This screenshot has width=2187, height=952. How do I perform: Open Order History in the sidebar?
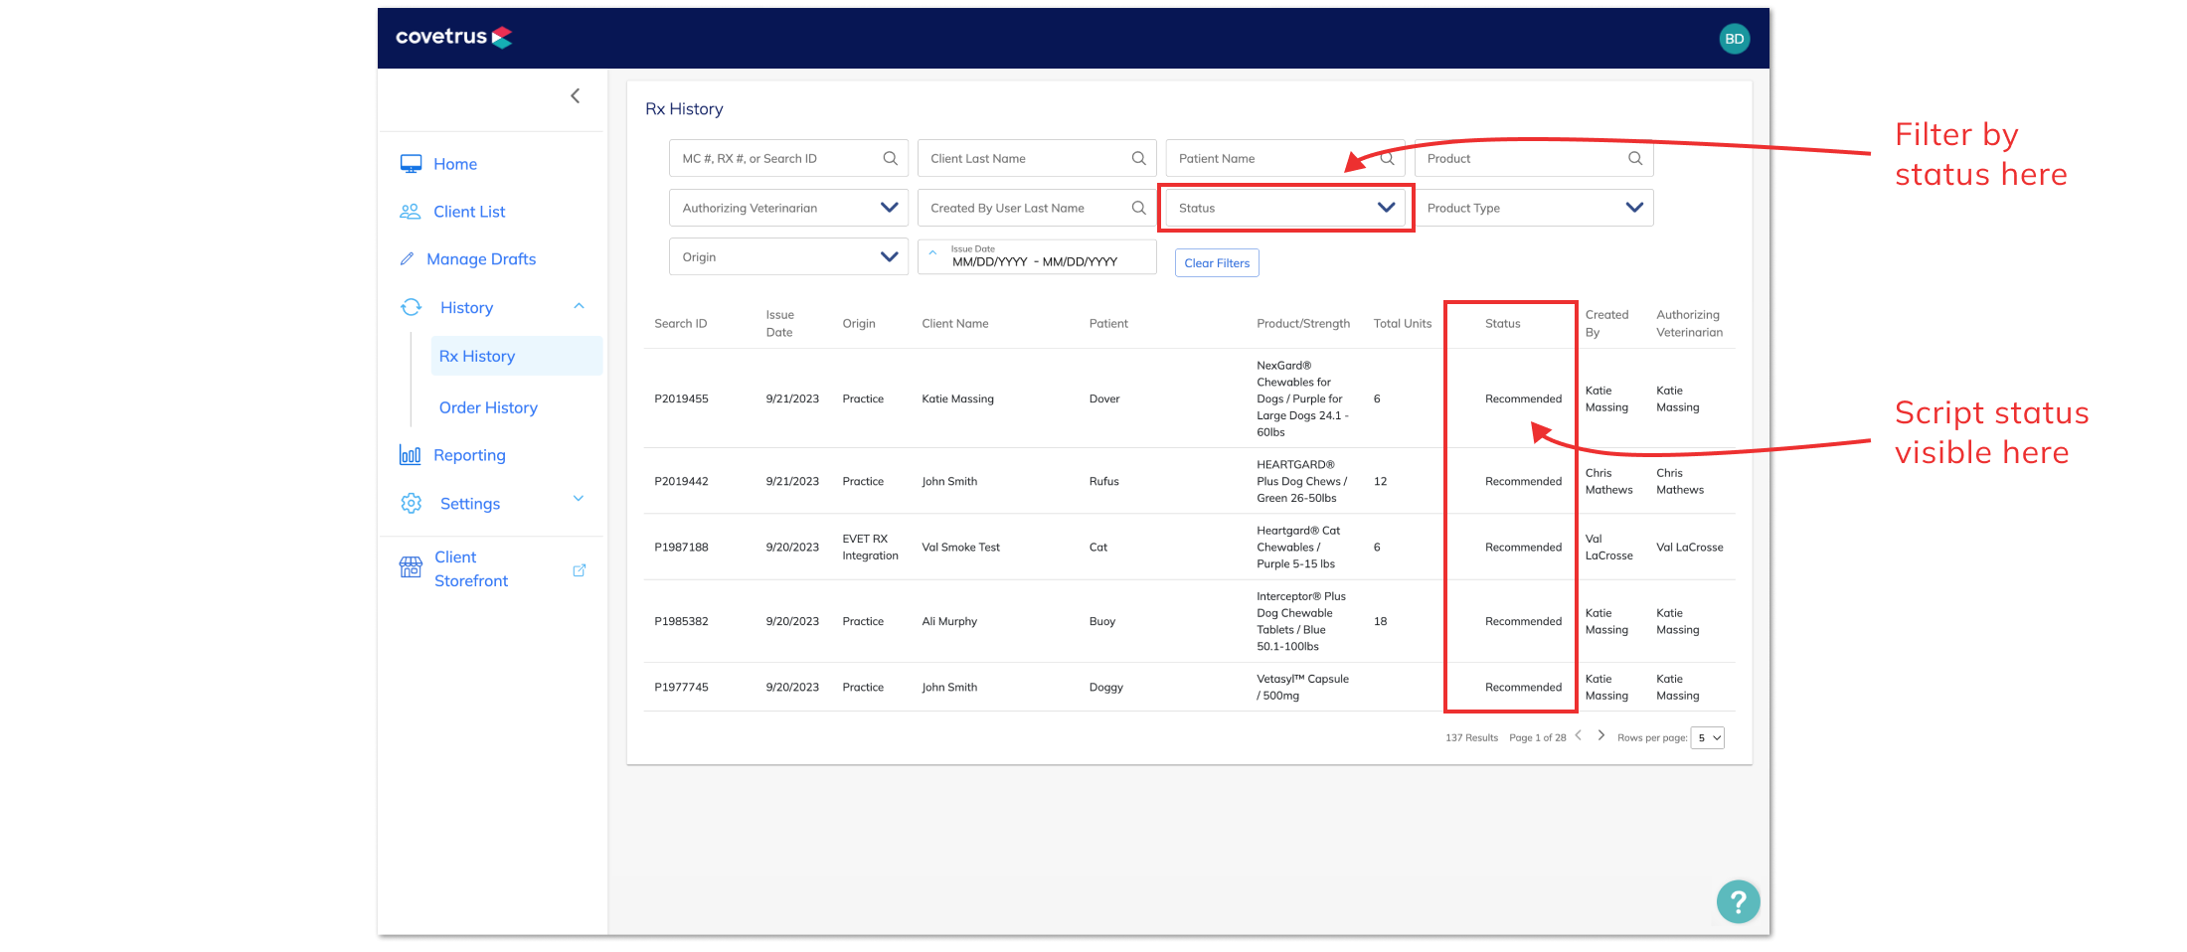pyautogui.click(x=488, y=407)
